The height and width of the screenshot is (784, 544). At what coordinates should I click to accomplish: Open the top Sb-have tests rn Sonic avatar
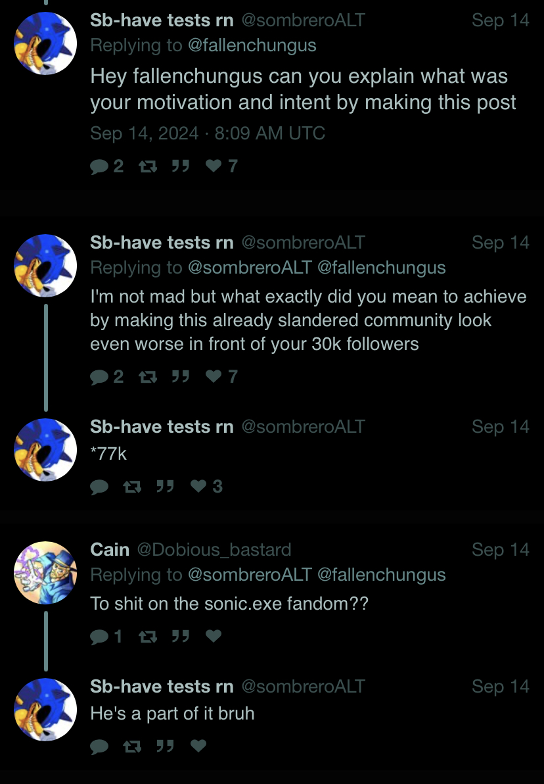click(45, 43)
